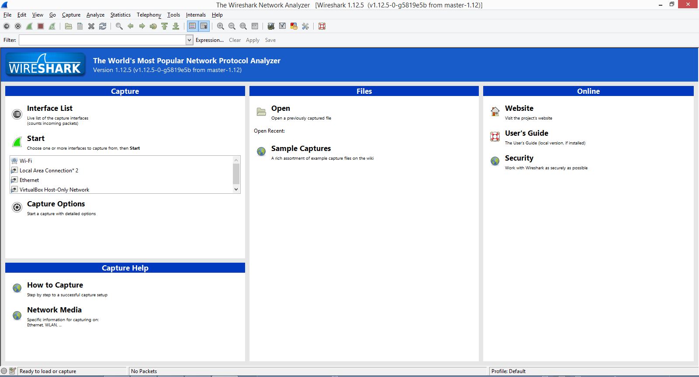This screenshot has width=699, height=377.
Task: Open the Go menu
Action: [52, 15]
